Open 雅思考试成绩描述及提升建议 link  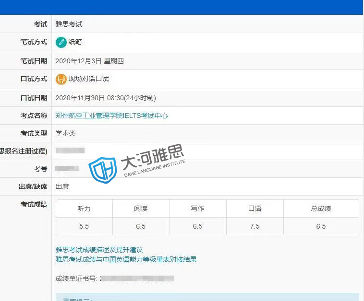[x=99, y=250]
